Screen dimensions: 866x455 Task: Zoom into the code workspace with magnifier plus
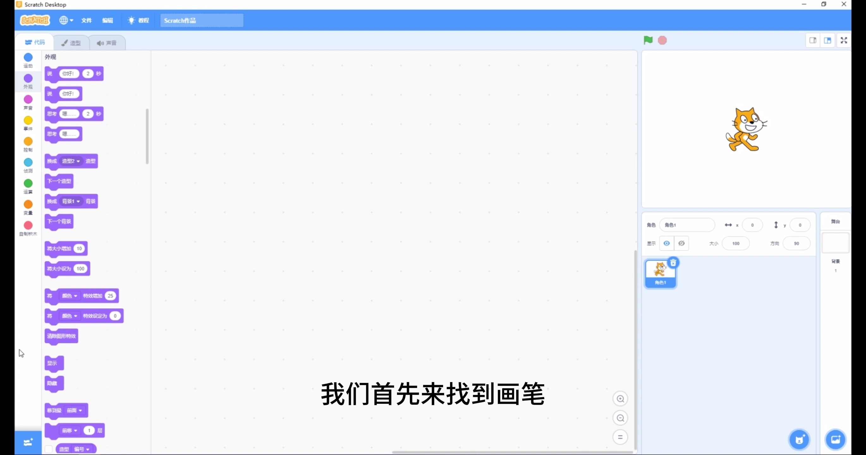pos(621,398)
